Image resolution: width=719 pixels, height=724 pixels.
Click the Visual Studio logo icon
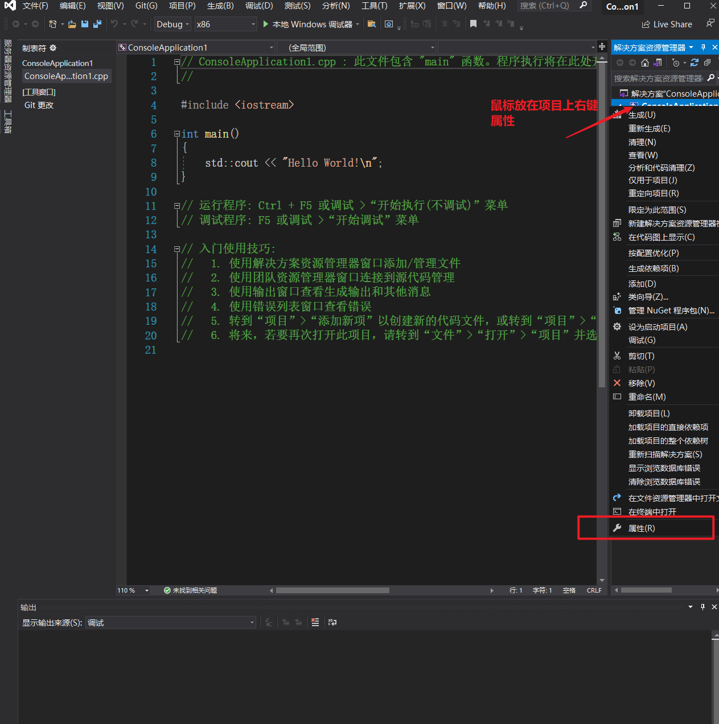click(10, 6)
